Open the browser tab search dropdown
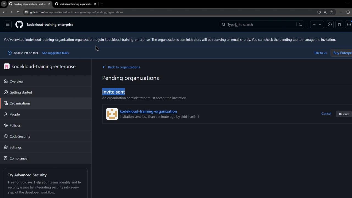Screen dimensions: 352x198 4,4
